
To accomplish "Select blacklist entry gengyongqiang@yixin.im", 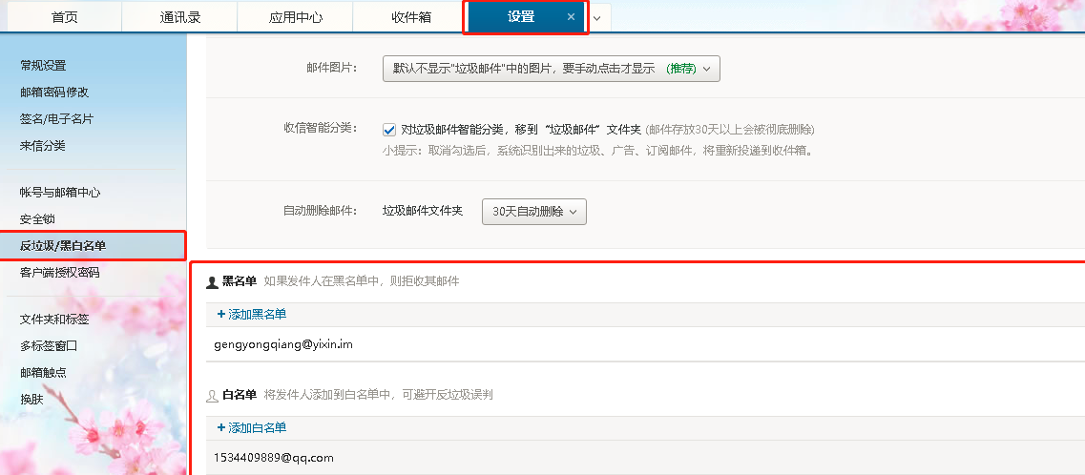I will pos(283,344).
